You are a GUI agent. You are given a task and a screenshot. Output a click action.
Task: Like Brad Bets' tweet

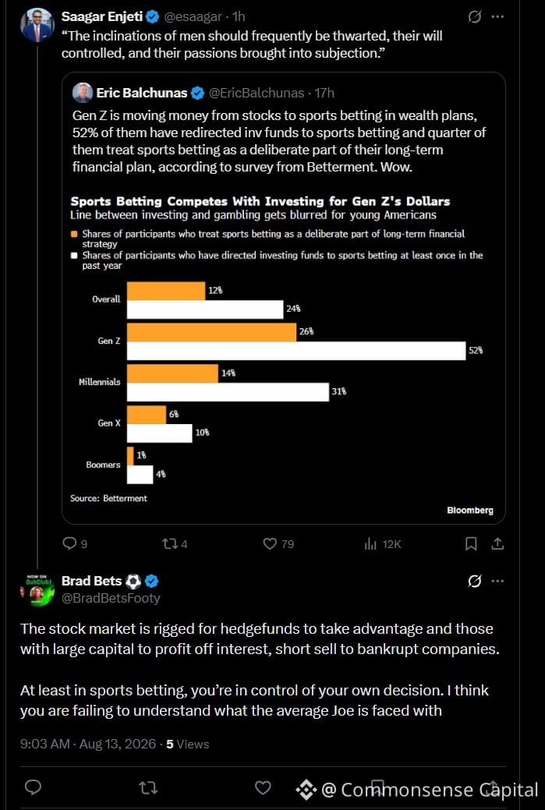click(263, 787)
